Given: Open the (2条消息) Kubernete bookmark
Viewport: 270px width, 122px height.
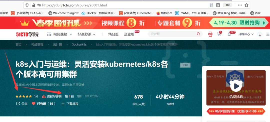Looking at the screenshot, I should (136, 13).
